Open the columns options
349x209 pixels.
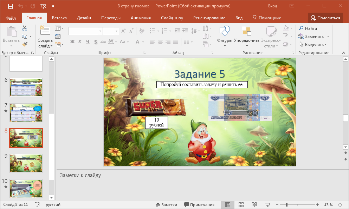point(188,41)
